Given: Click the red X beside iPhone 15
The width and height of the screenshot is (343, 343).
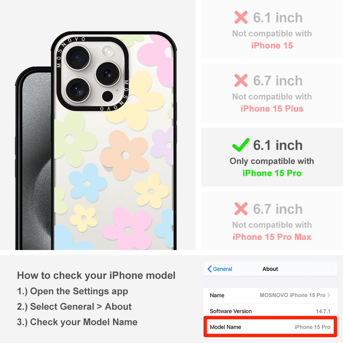Looking at the screenshot, I should [241, 17].
